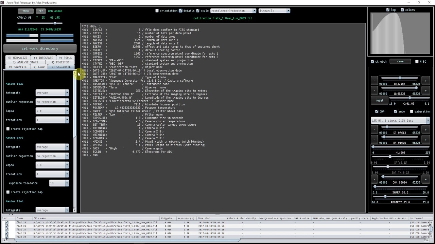
Task: Click the minus button beside the BA slider
Action: 374,139
